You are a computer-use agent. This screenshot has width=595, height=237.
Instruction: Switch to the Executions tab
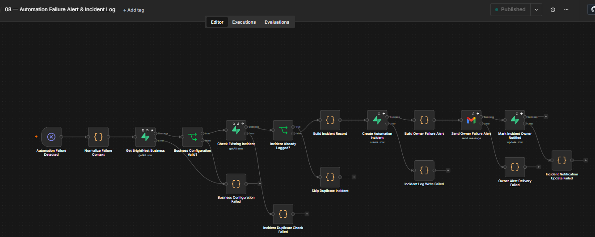pyautogui.click(x=244, y=22)
